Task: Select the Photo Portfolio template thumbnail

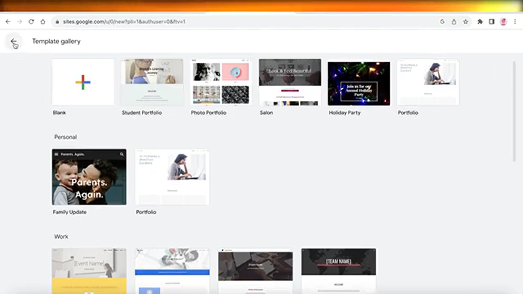Action: click(x=221, y=82)
